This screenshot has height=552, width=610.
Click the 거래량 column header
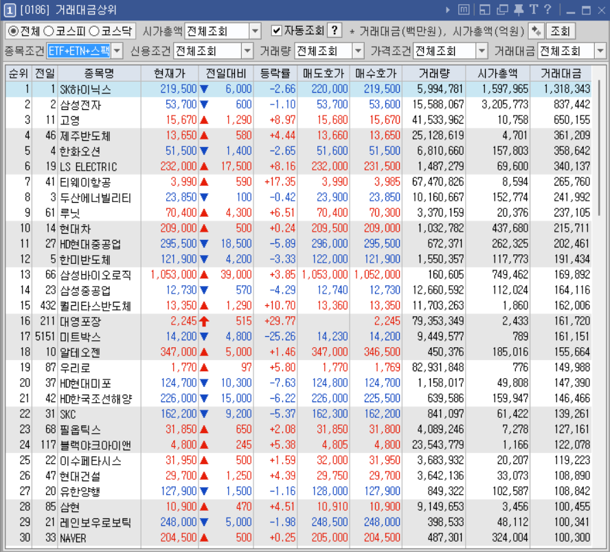[x=433, y=73]
